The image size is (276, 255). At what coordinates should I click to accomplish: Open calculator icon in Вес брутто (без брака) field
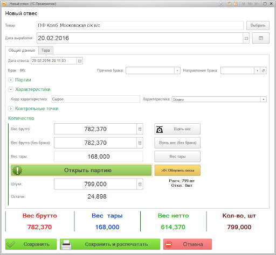(140, 143)
